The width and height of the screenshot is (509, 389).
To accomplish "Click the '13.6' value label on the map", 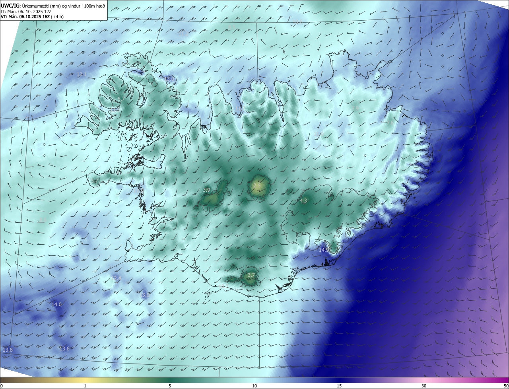I will pos(64,349).
